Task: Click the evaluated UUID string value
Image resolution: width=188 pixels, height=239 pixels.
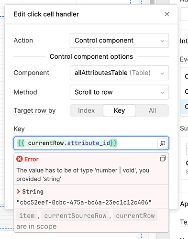Action: tap(84, 202)
